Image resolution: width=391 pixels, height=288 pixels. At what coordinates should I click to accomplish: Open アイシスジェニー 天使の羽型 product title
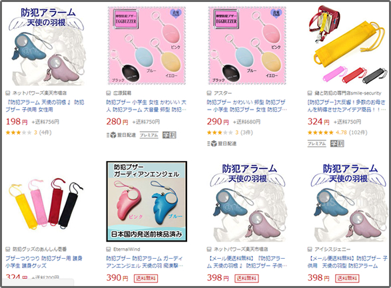pos(347,262)
